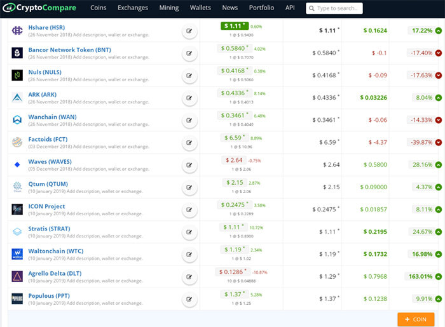
Task: Click the CryptoCompare logo
Action: pos(39,8)
